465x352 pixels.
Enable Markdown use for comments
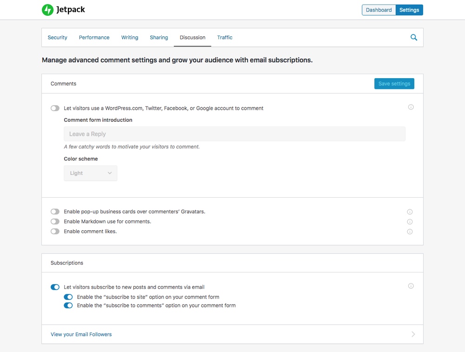pos(55,221)
